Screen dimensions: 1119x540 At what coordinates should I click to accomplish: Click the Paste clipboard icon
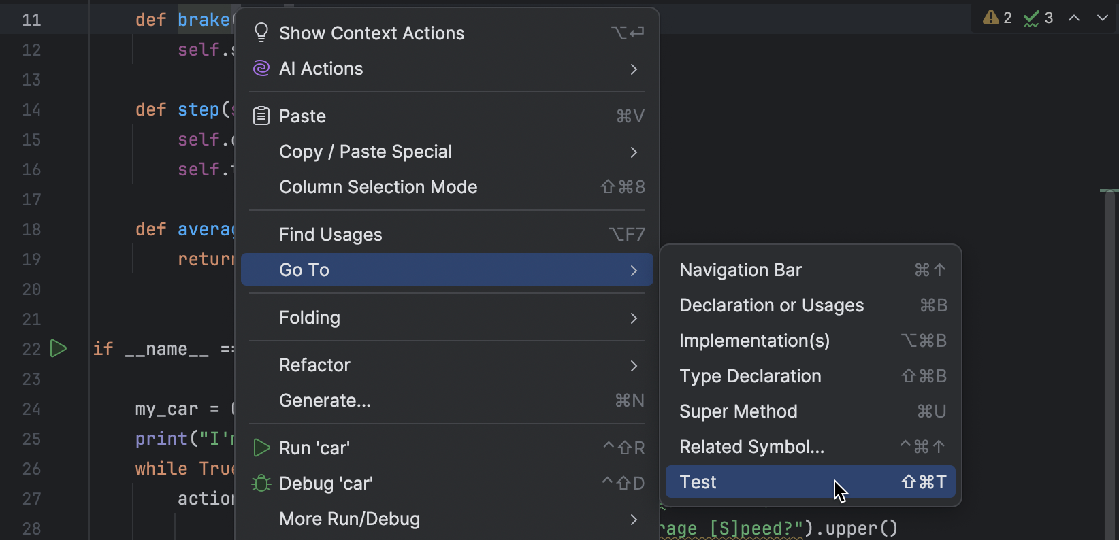261,116
